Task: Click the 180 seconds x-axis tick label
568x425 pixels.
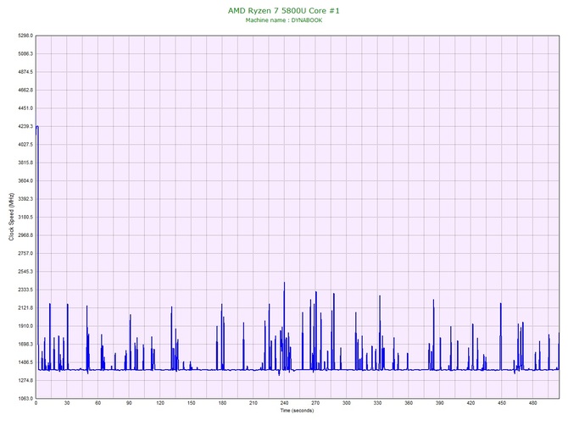Action: point(222,403)
